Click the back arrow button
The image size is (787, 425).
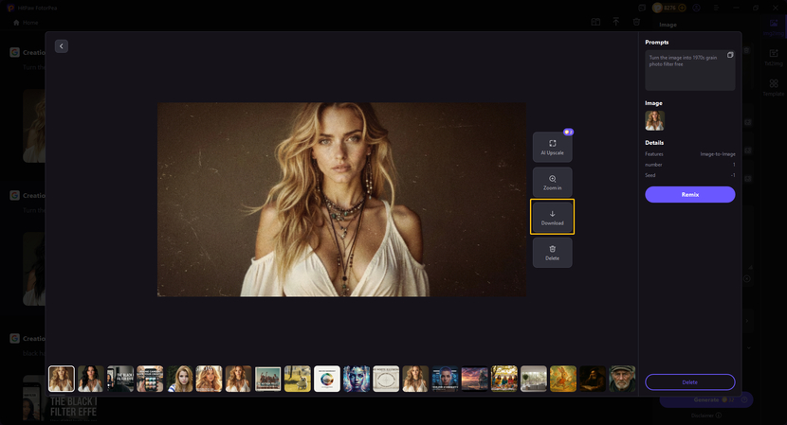(x=62, y=46)
